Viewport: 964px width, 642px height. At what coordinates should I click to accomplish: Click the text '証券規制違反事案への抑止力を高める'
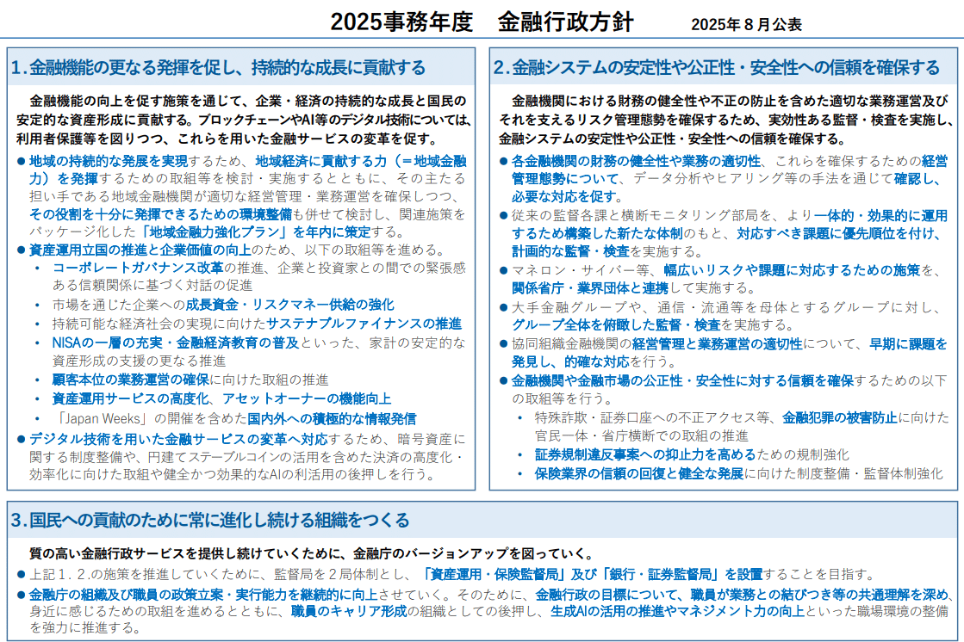coord(645,454)
